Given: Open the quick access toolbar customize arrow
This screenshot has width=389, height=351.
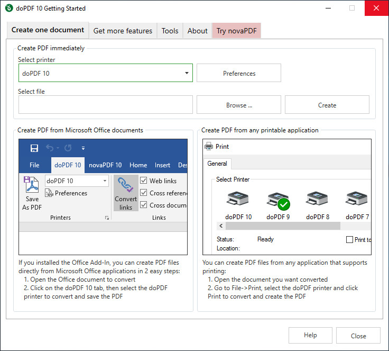Looking at the screenshot, I should coord(83,148).
